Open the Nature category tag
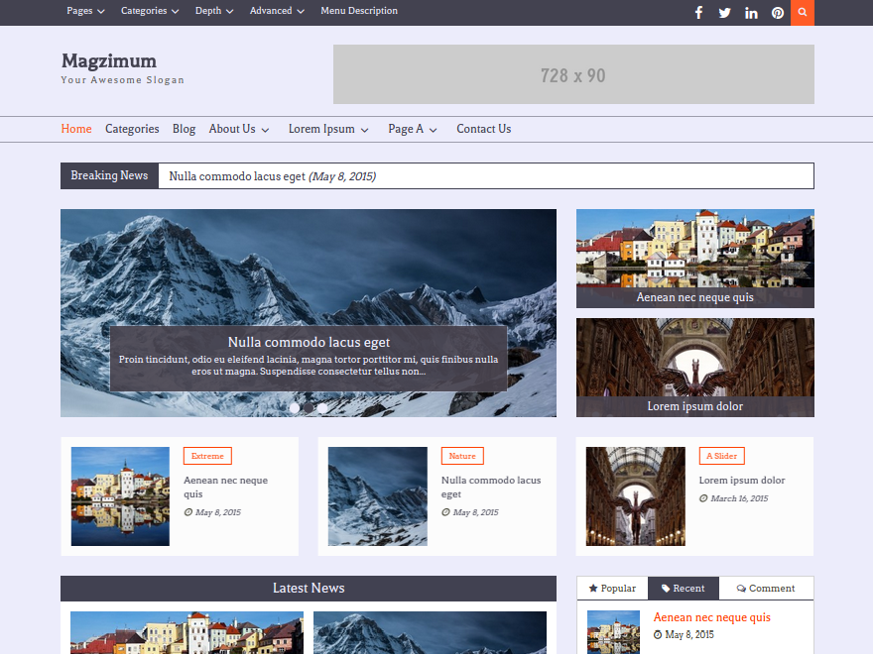Image resolution: width=873 pixels, height=654 pixels. point(462,456)
